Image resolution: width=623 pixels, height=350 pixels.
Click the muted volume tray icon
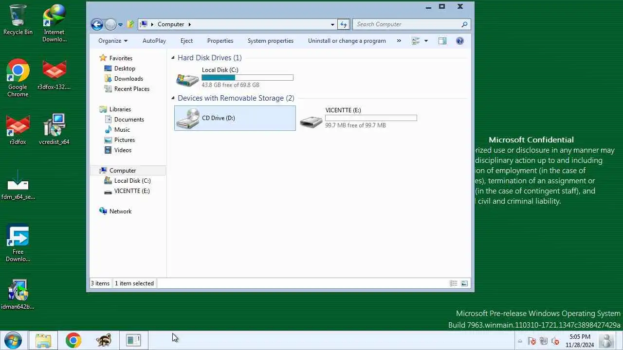coord(555,341)
